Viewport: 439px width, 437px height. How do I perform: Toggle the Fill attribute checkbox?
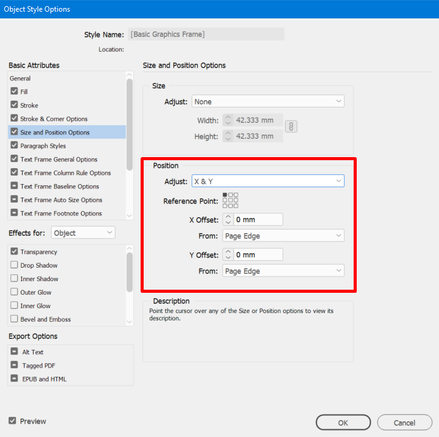(14, 91)
